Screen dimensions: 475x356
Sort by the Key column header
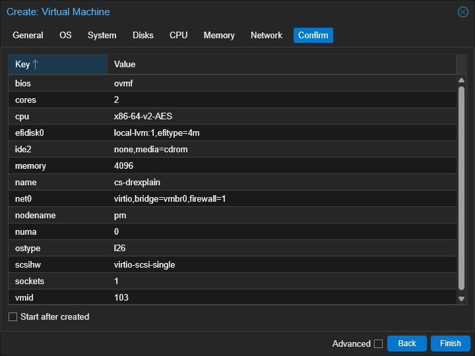pos(57,64)
